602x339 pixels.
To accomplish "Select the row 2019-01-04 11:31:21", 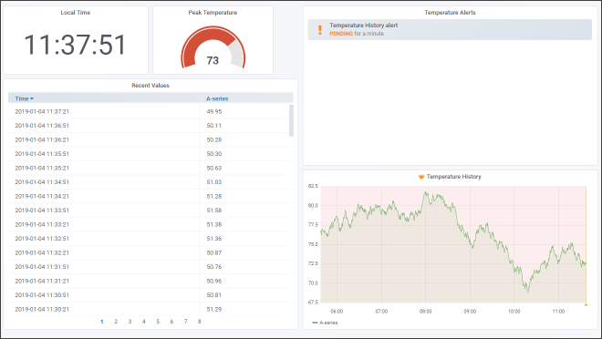I will [x=149, y=281].
